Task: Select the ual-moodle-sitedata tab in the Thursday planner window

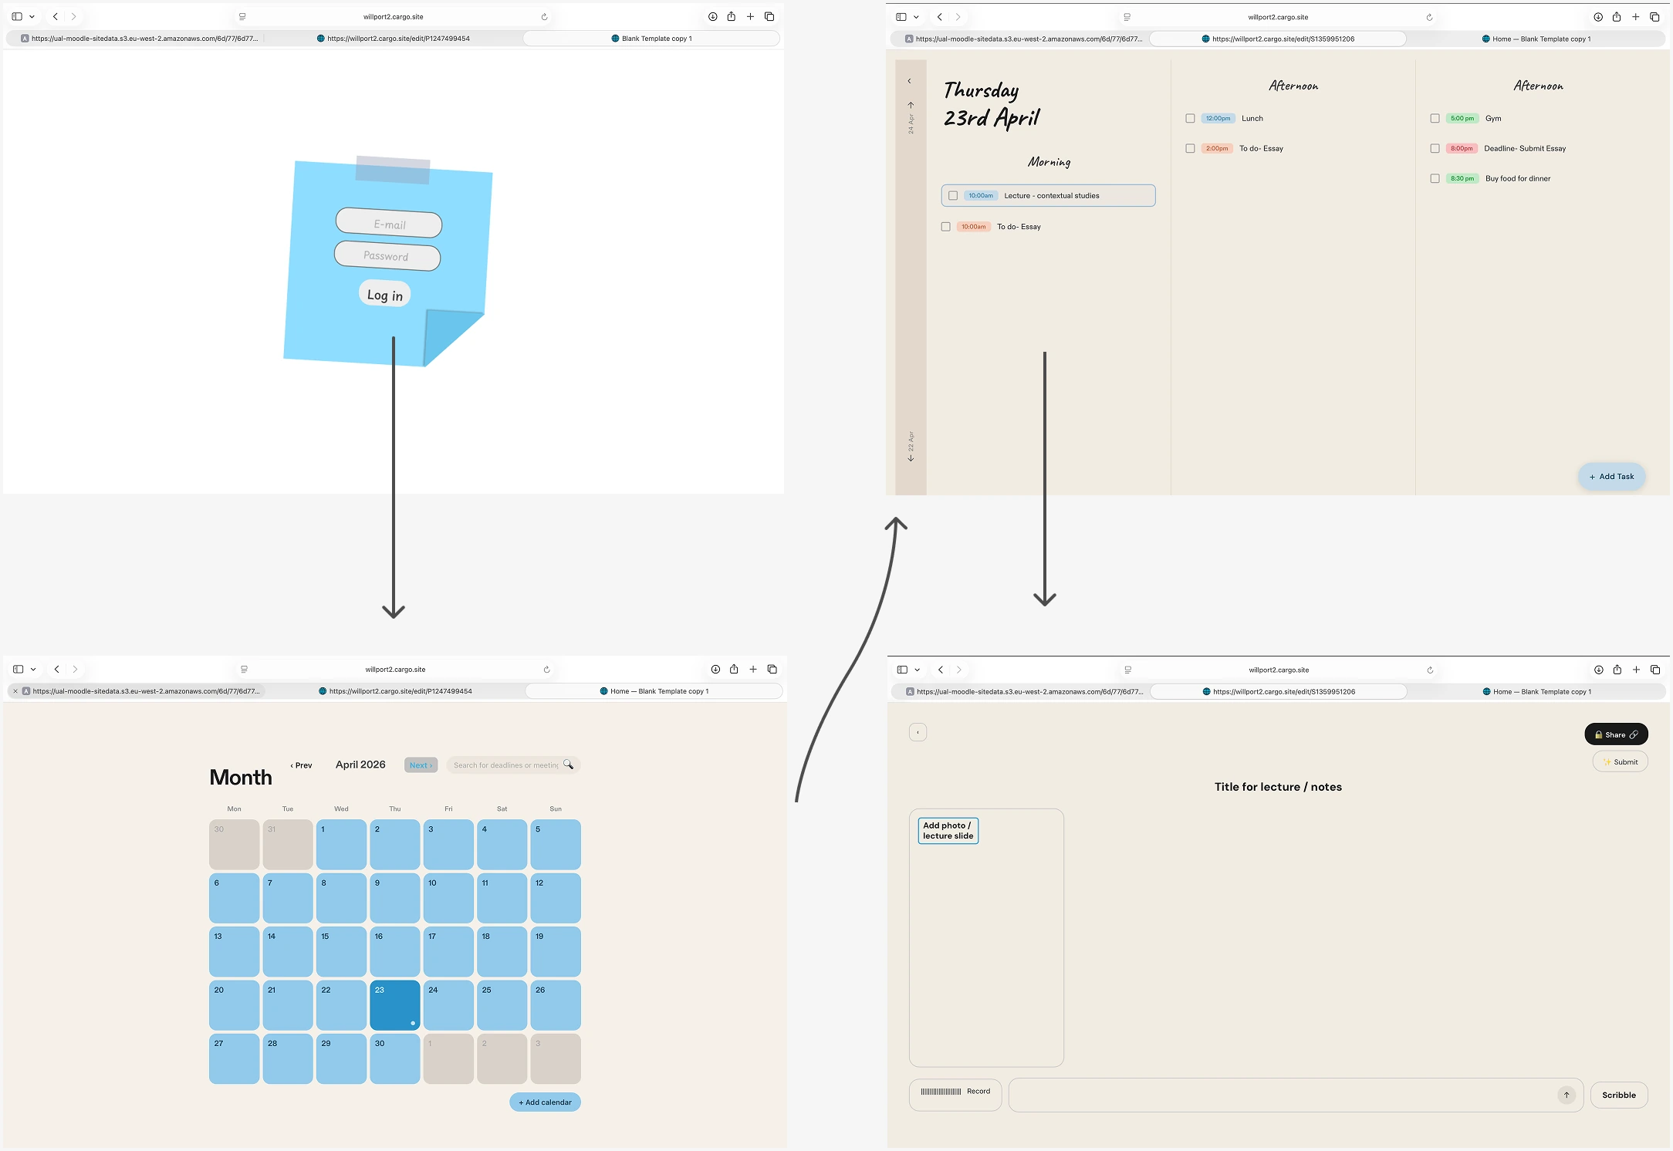Action: 1022,39
